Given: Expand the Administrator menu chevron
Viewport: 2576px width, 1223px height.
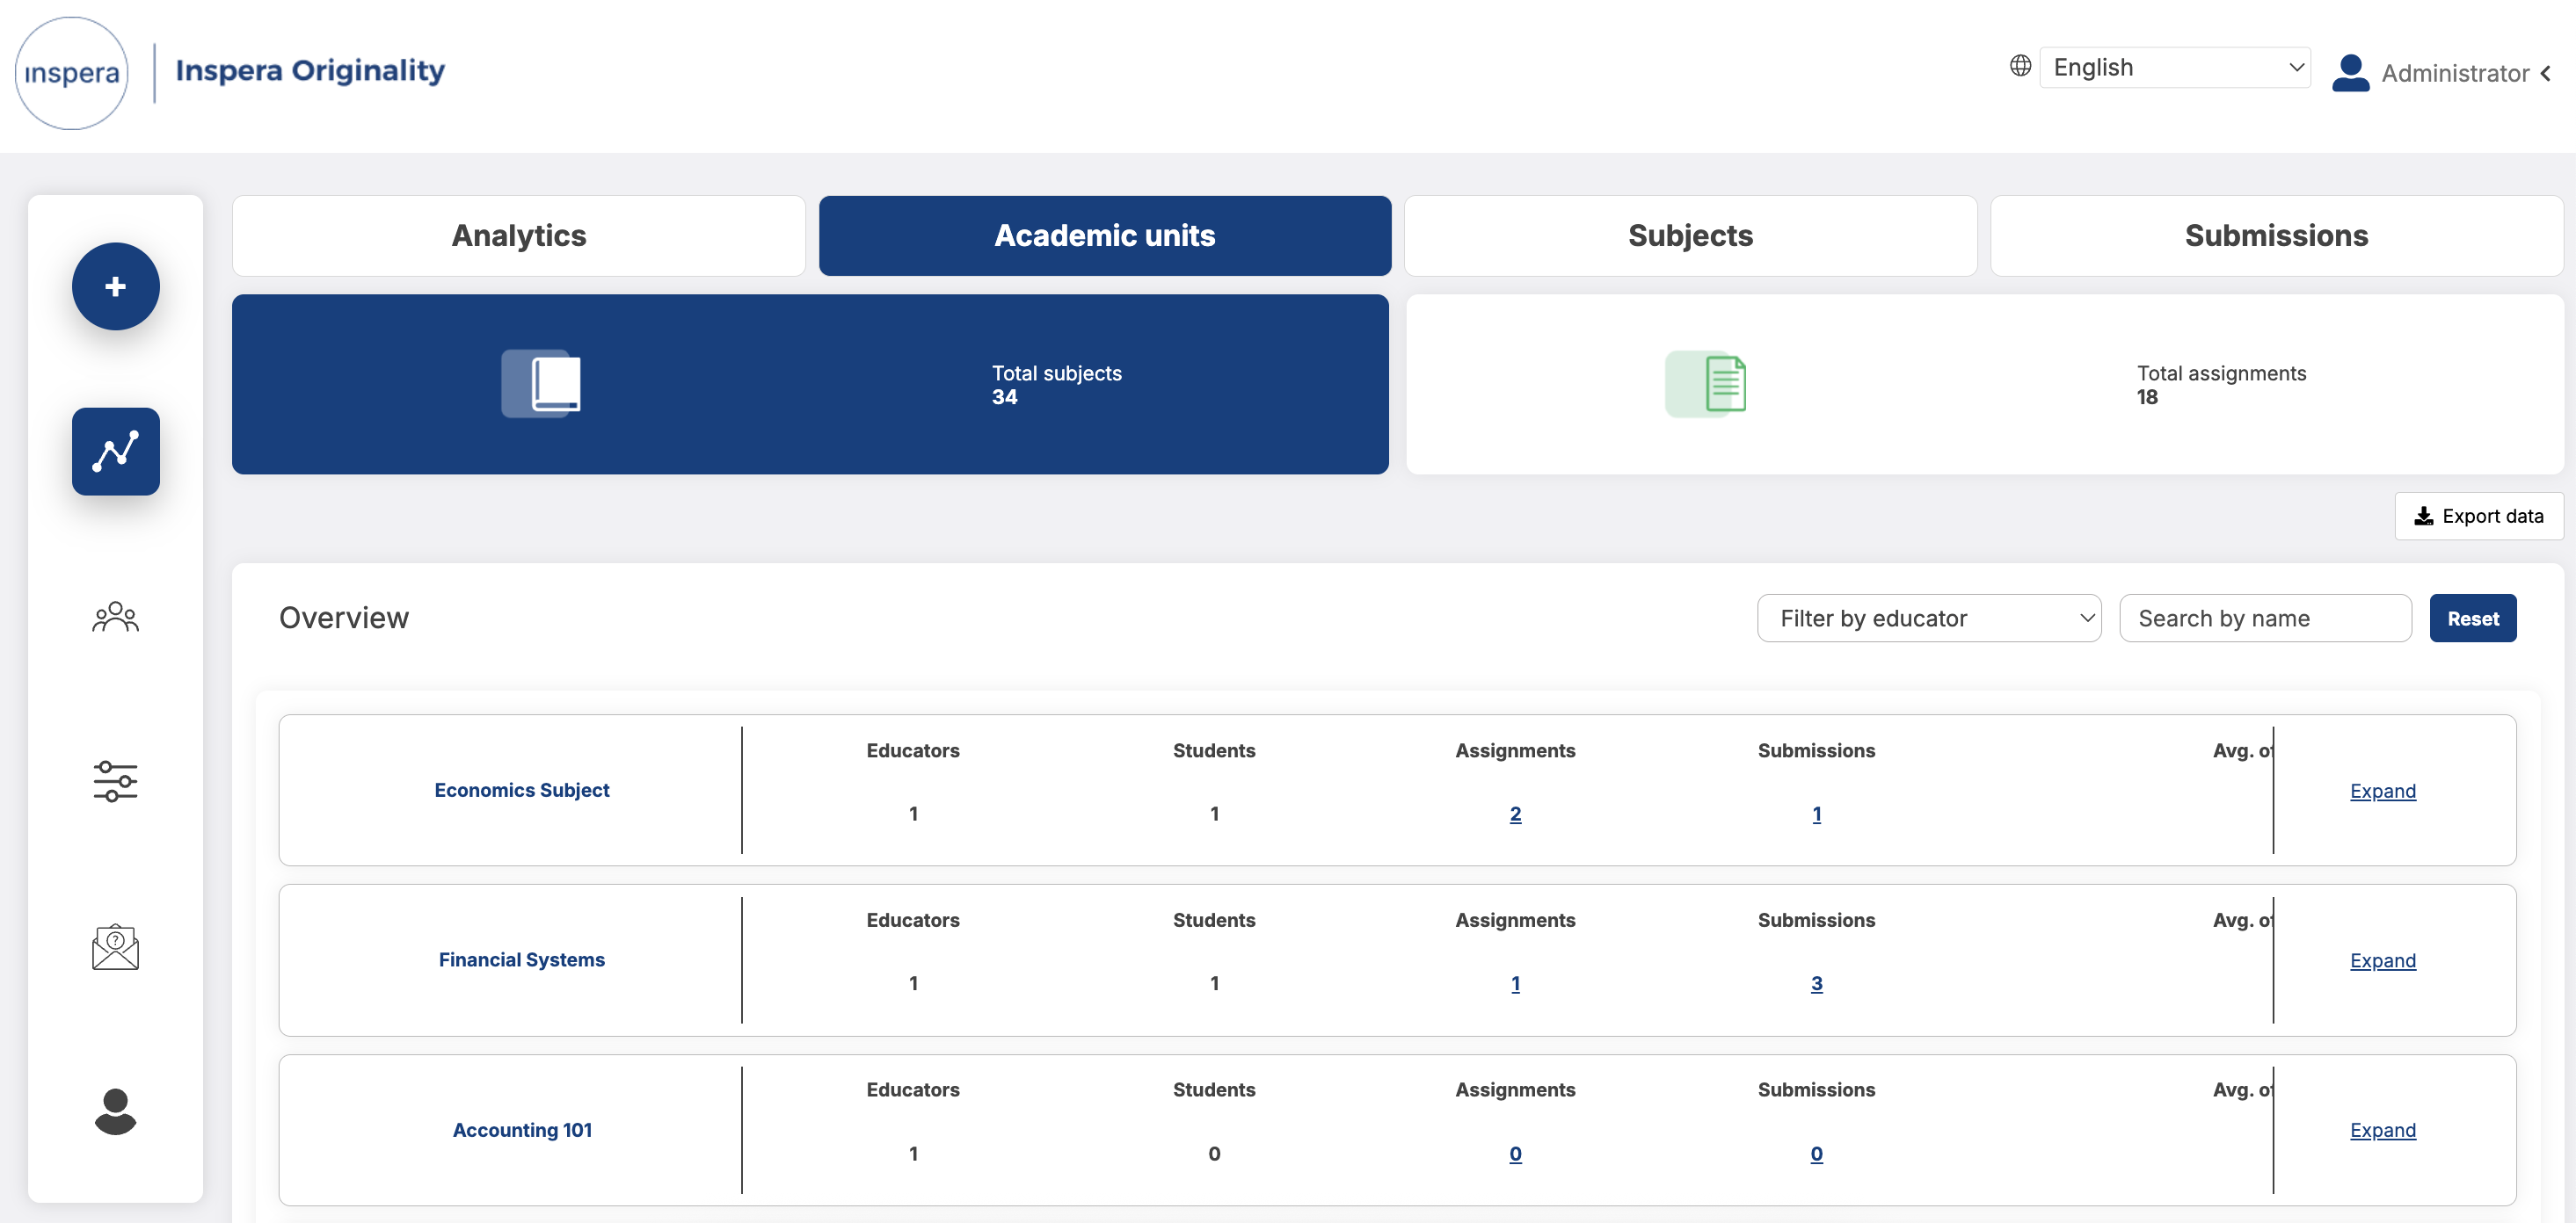Looking at the screenshot, I should 2547,73.
